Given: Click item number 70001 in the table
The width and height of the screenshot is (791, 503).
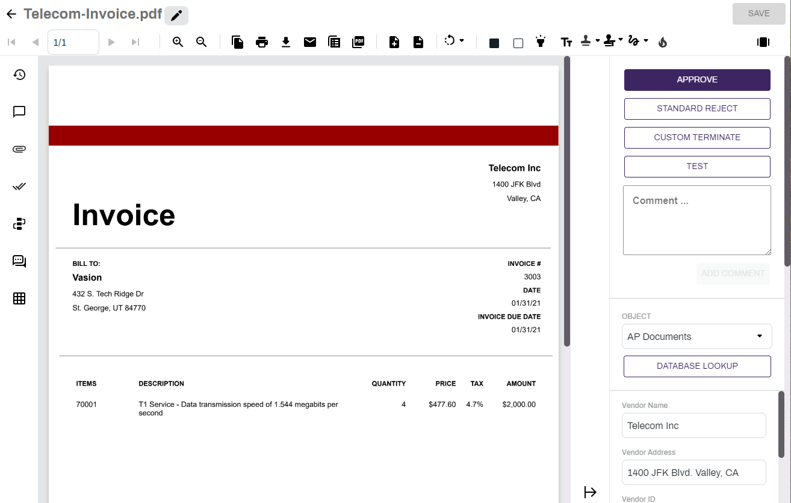Looking at the screenshot, I should point(86,405).
